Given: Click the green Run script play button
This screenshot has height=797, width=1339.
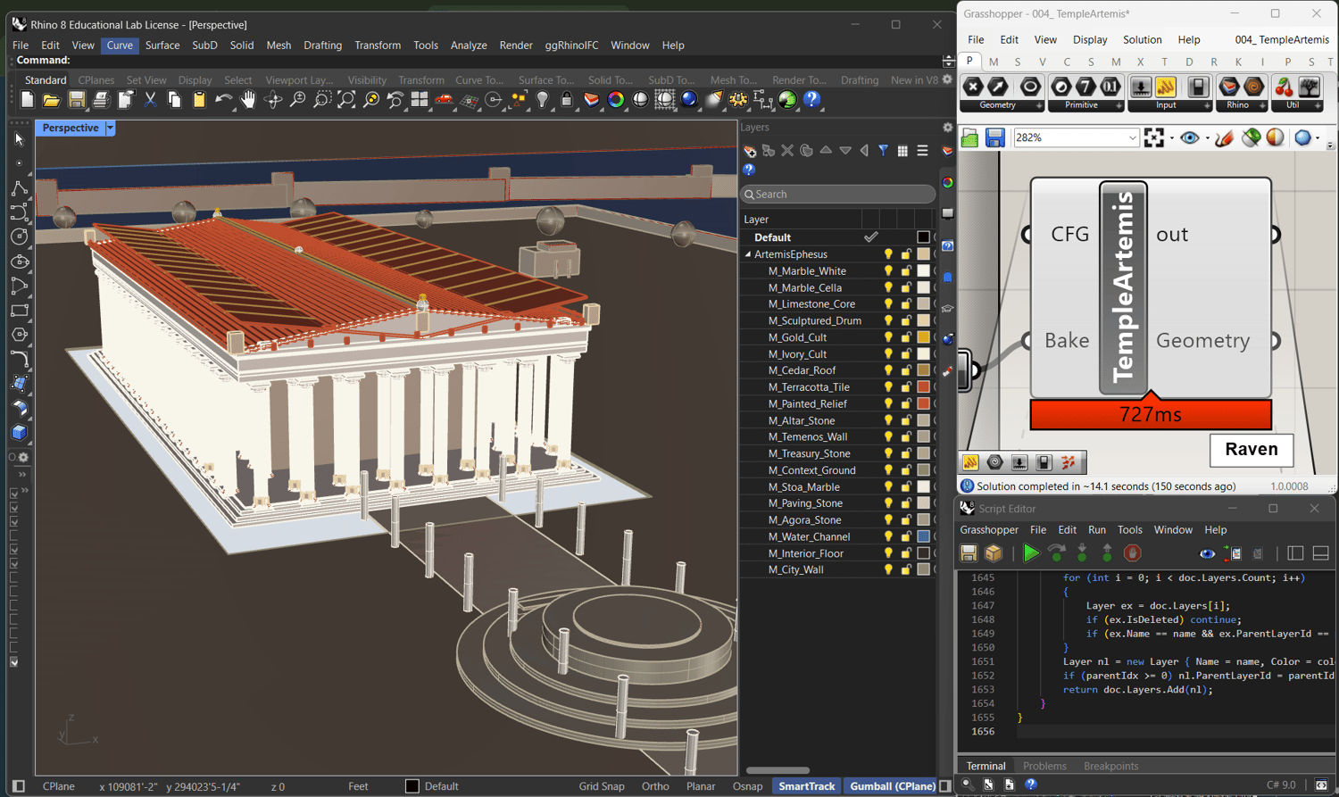Looking at the screenshot, I should point(1031,553).
